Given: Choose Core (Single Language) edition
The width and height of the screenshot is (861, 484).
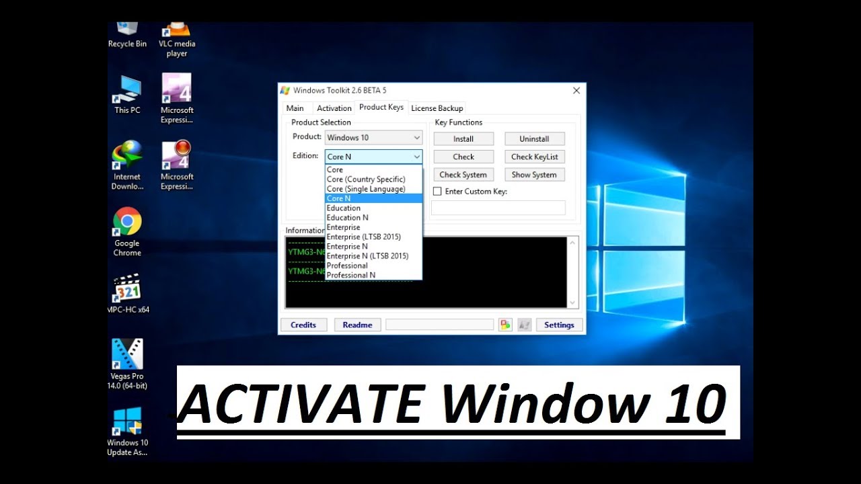Looking at the screenshot, I should pos(373,189).
